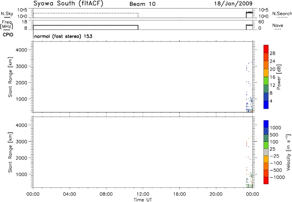
Task: Click the "16" label on Power colorbar
Action: click(272, 77)
